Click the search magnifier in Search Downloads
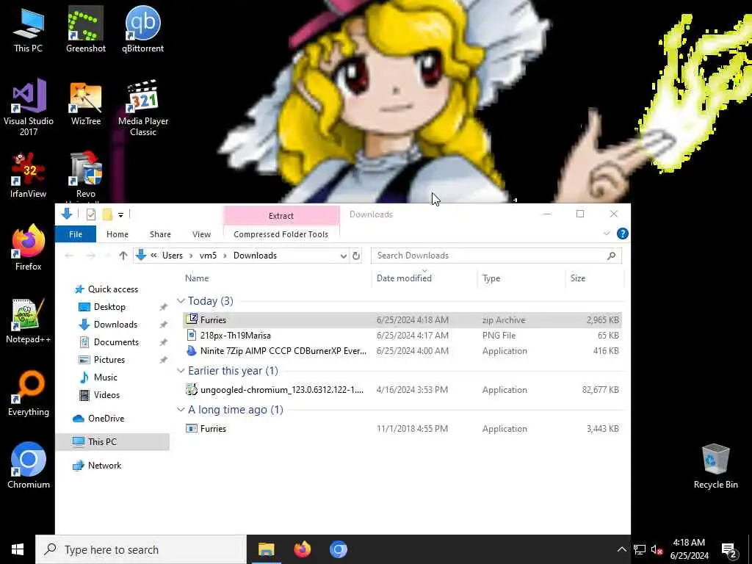Viewport: 752px width, 564px height. coord(611,256)
